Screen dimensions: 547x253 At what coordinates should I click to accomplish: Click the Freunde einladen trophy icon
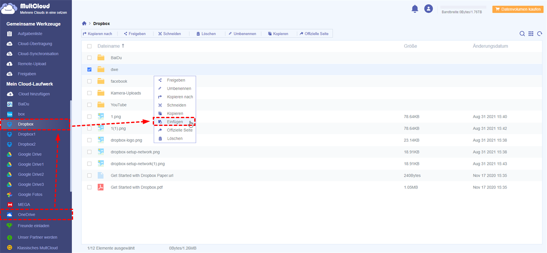[x=9, y=226]
